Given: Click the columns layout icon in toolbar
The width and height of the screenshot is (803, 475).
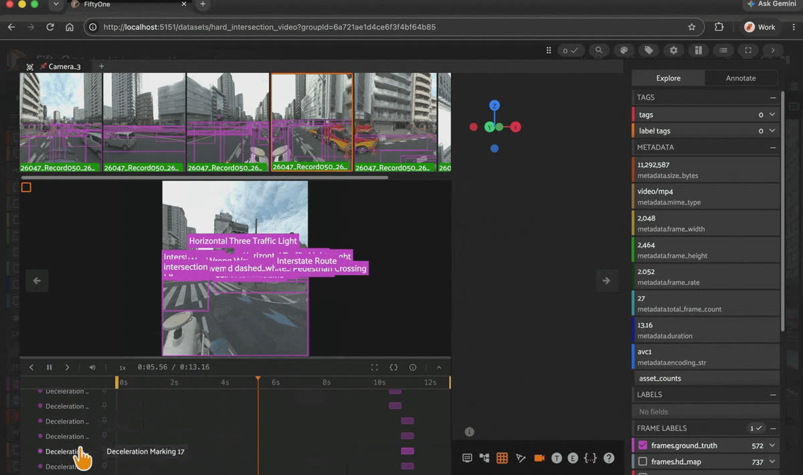Looking at the screenshot, I should [x=698, y=50].
